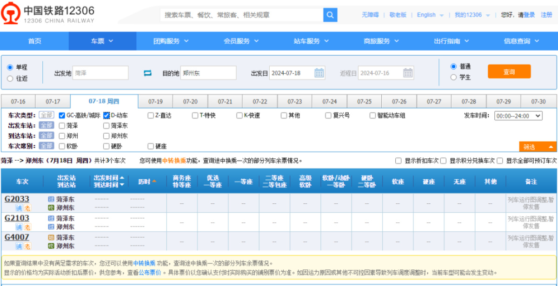Click the magnifier search icon

click(330, 15)
